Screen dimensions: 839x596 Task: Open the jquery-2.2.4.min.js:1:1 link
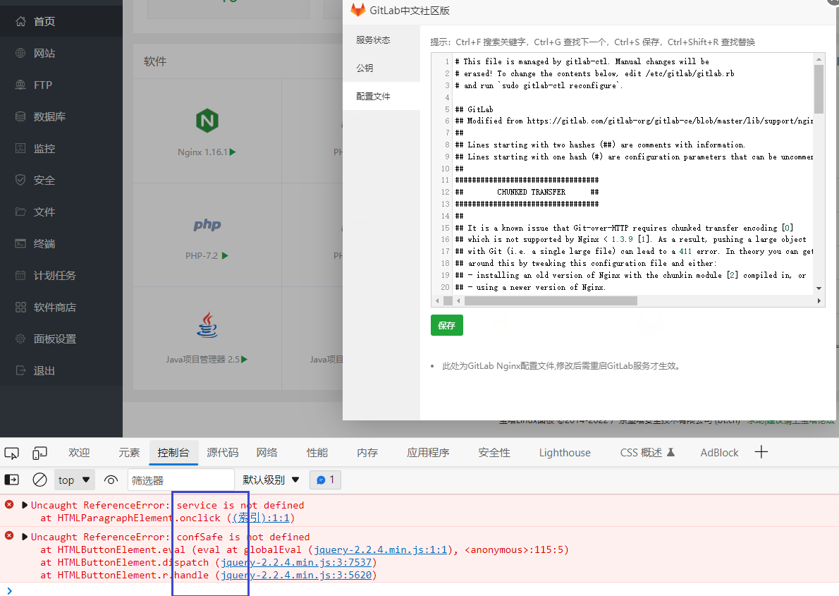point(381,549)
